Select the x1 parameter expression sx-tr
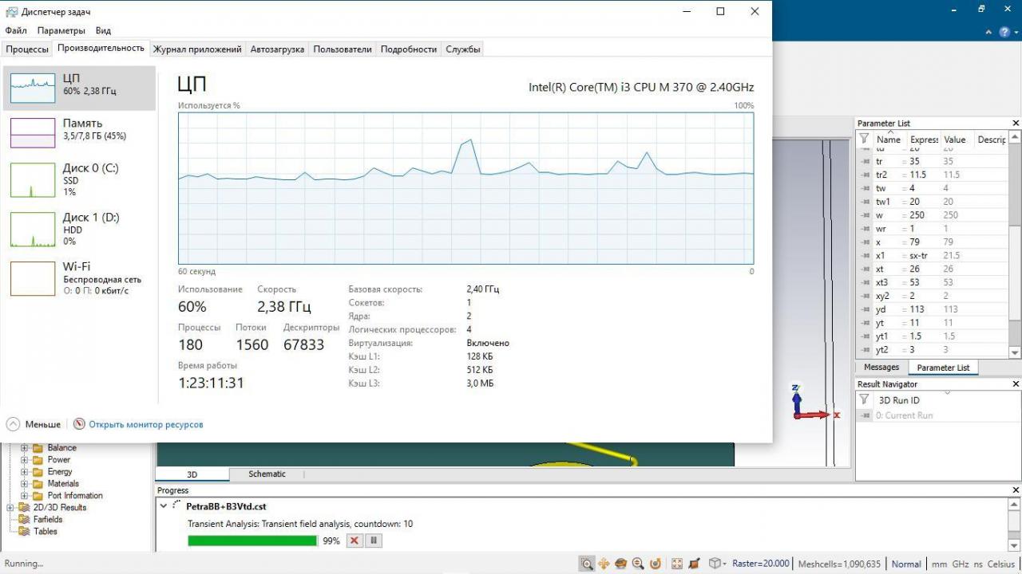Viewport: 1022px width, 574px height. click(x=918, y=256)
